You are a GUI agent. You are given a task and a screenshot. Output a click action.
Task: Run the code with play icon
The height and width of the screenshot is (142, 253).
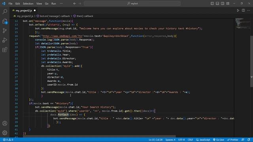coord(238,11)
